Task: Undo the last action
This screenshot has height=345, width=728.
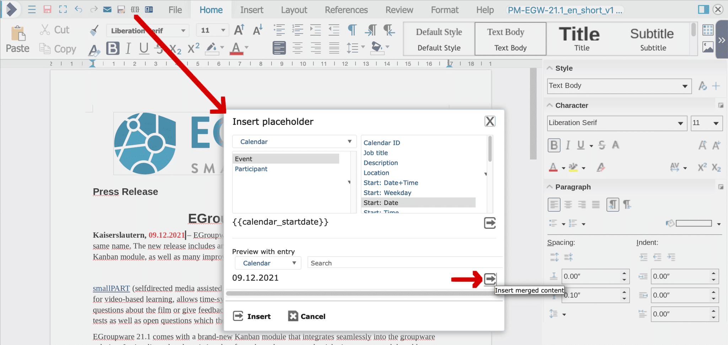Action: click(x=79, y=10)
